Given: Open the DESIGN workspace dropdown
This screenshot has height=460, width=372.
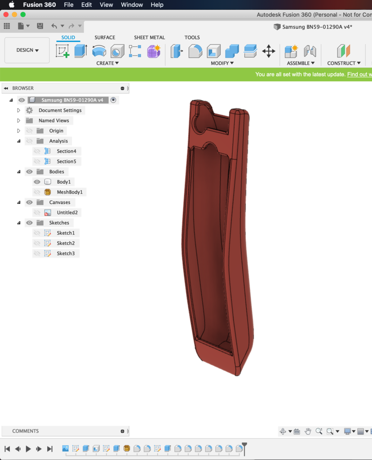Looking at the screenshot, I should pos(27,50).
